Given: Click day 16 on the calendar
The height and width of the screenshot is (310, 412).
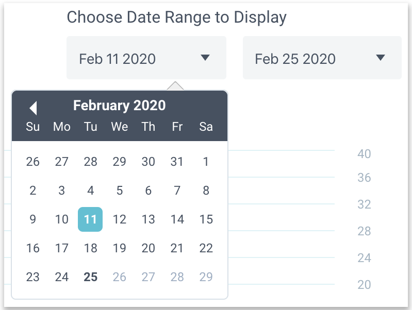Looking at the screenshot, I should 33,248.
